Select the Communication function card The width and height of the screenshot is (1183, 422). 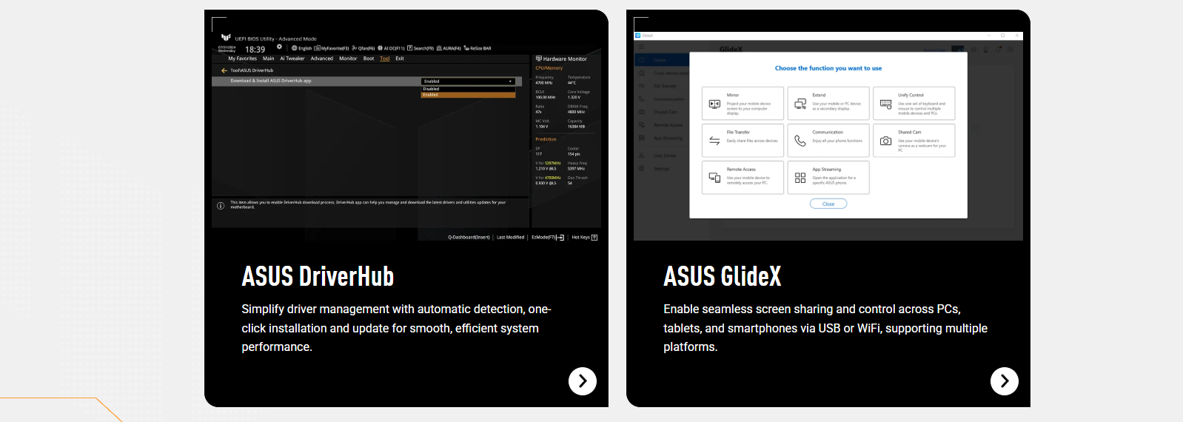[828, 141]
